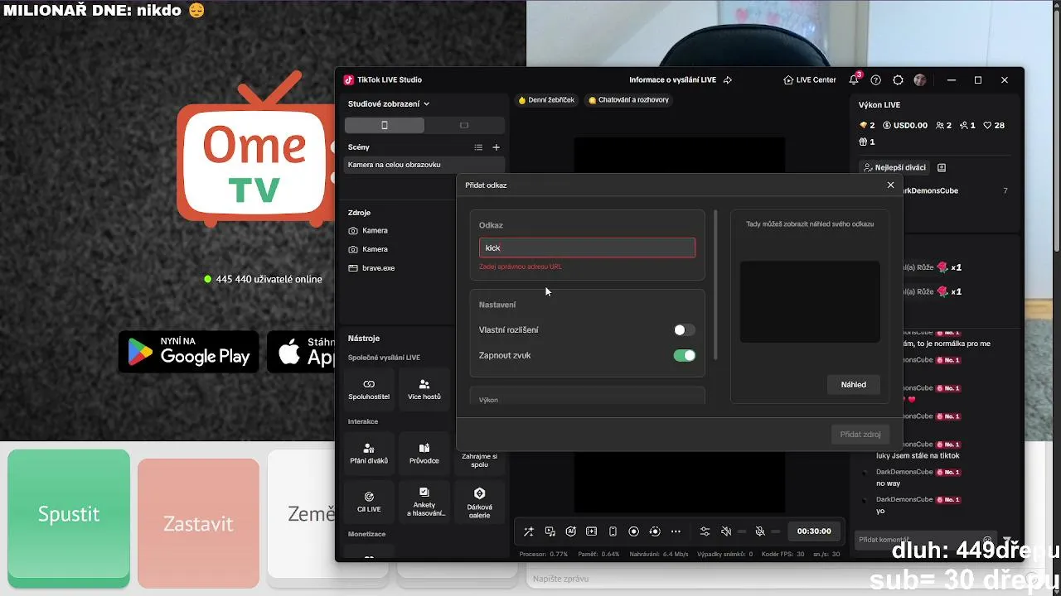Click the green Spustit button in OmeTV
1061x596 pixels.
pos(69,514)
